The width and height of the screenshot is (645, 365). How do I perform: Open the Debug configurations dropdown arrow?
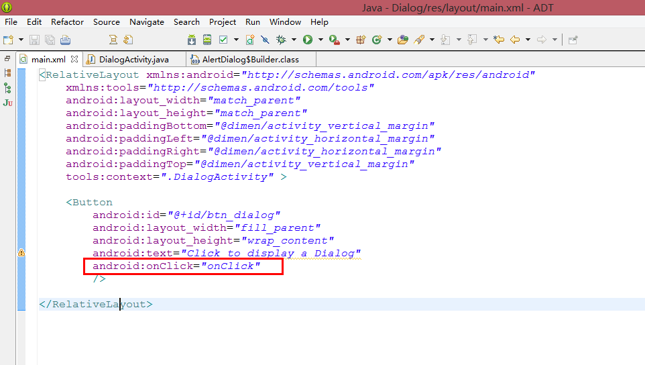(x=294, y=40)
